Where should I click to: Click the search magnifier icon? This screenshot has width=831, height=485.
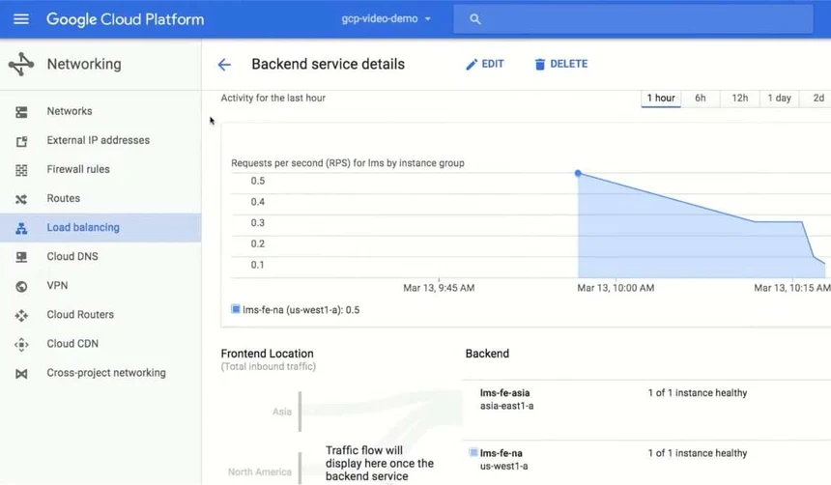tap(474, 19)
